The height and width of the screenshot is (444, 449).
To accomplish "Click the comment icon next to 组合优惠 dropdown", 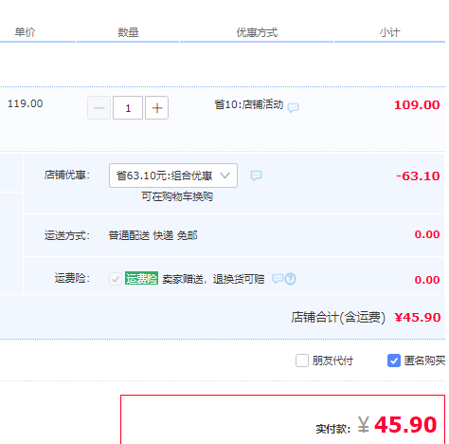I will 256,176.
